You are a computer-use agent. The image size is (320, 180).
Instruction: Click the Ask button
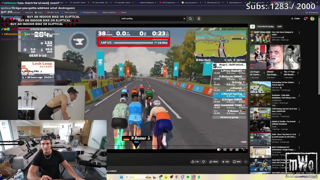tap(225, 162)
